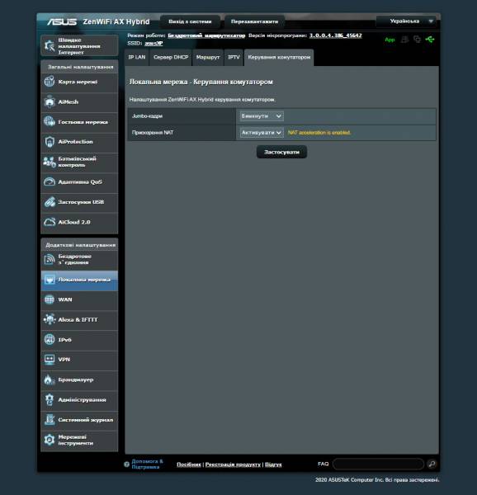The width and height of the screenshot is (477, 495).
Task: Open the Jumbo frame dropdown
Action: pos(262,116)
